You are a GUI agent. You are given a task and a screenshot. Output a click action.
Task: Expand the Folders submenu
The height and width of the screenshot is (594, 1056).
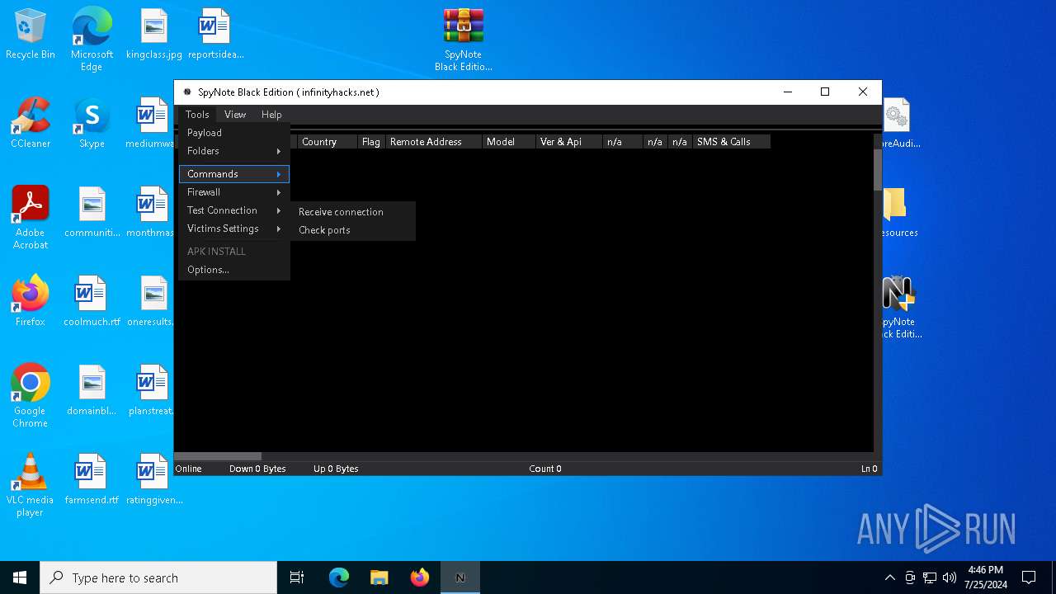pyautogui.click(x=234, y=151)
